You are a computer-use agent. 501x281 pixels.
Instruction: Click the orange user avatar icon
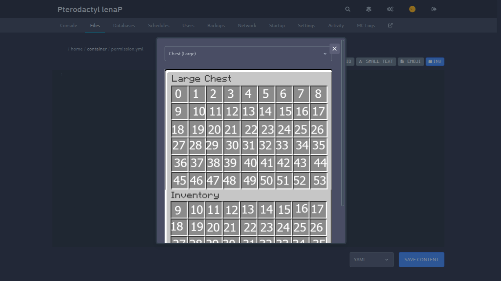pyautogui.click(x=412, y=9)
